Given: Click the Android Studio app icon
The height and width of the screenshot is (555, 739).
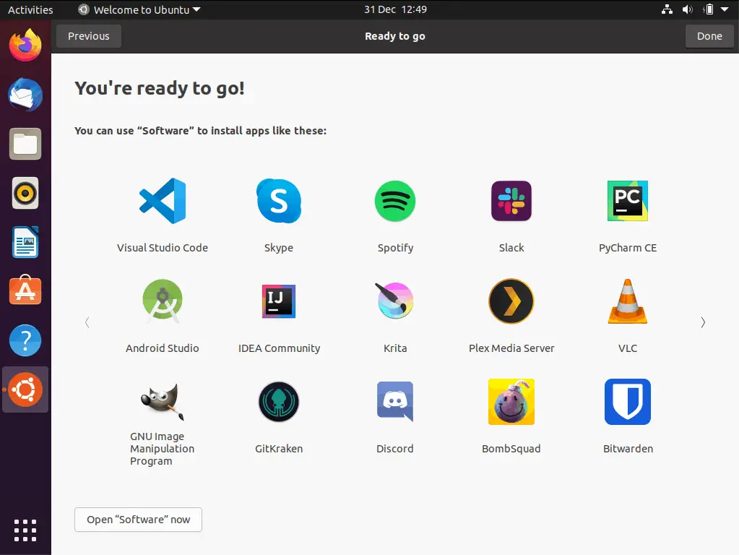Looking at the screenshot, I should tap(163, 301).
